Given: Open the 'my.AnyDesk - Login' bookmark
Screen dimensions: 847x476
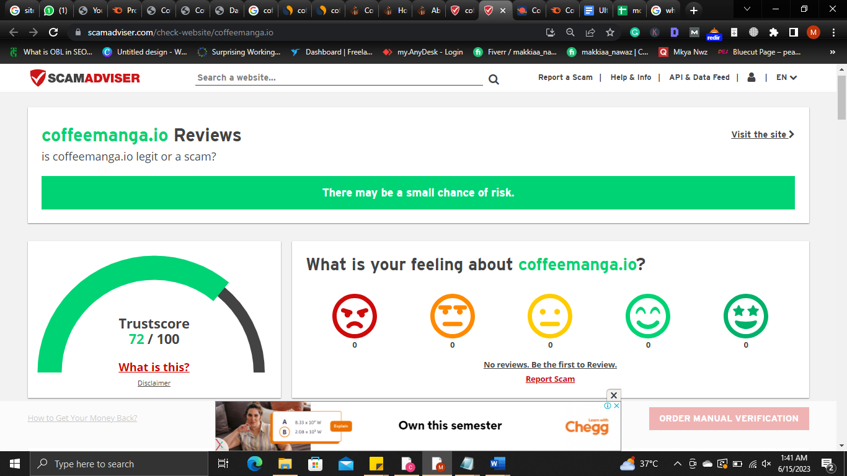Looking at the screenshot, I should click(x=423, y=53).
